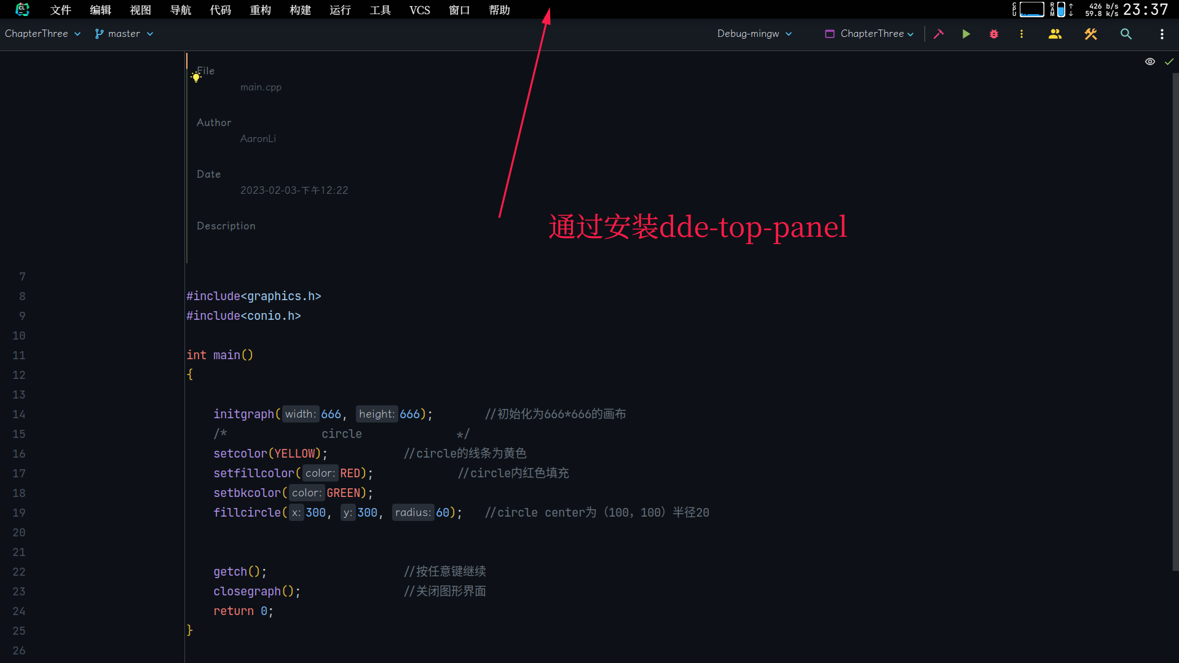Open the 帮助 (Help) menu
This screenshot has width=1179, height=663.
pos(499,10)
